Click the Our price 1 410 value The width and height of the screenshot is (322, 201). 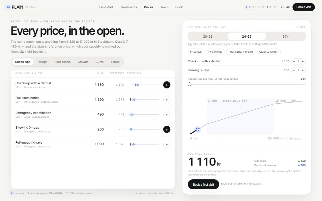302,161
